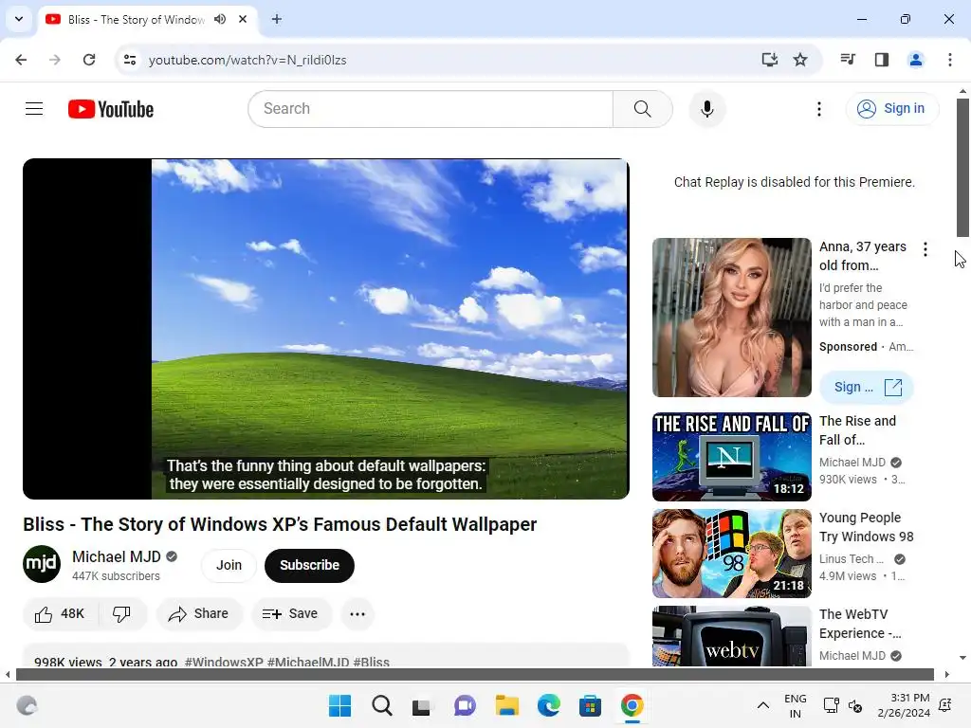Open #MichaelMJD hashtag link
Image resolution: width=971 pixels, height=728 pixels.
[308, 662]
